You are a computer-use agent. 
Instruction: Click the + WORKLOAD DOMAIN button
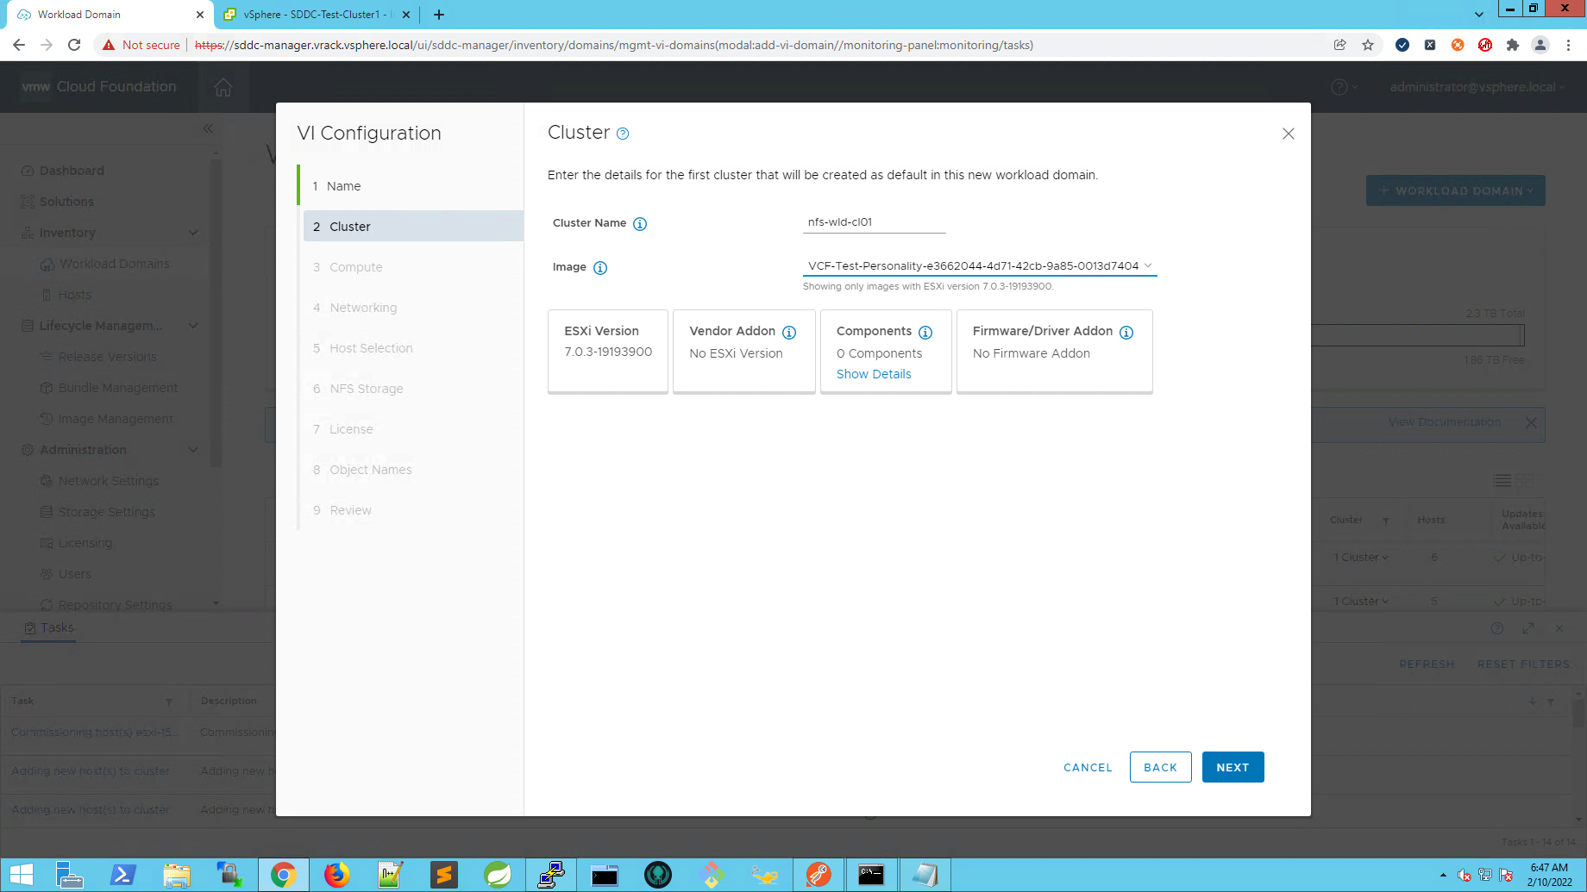[1456, 190]
